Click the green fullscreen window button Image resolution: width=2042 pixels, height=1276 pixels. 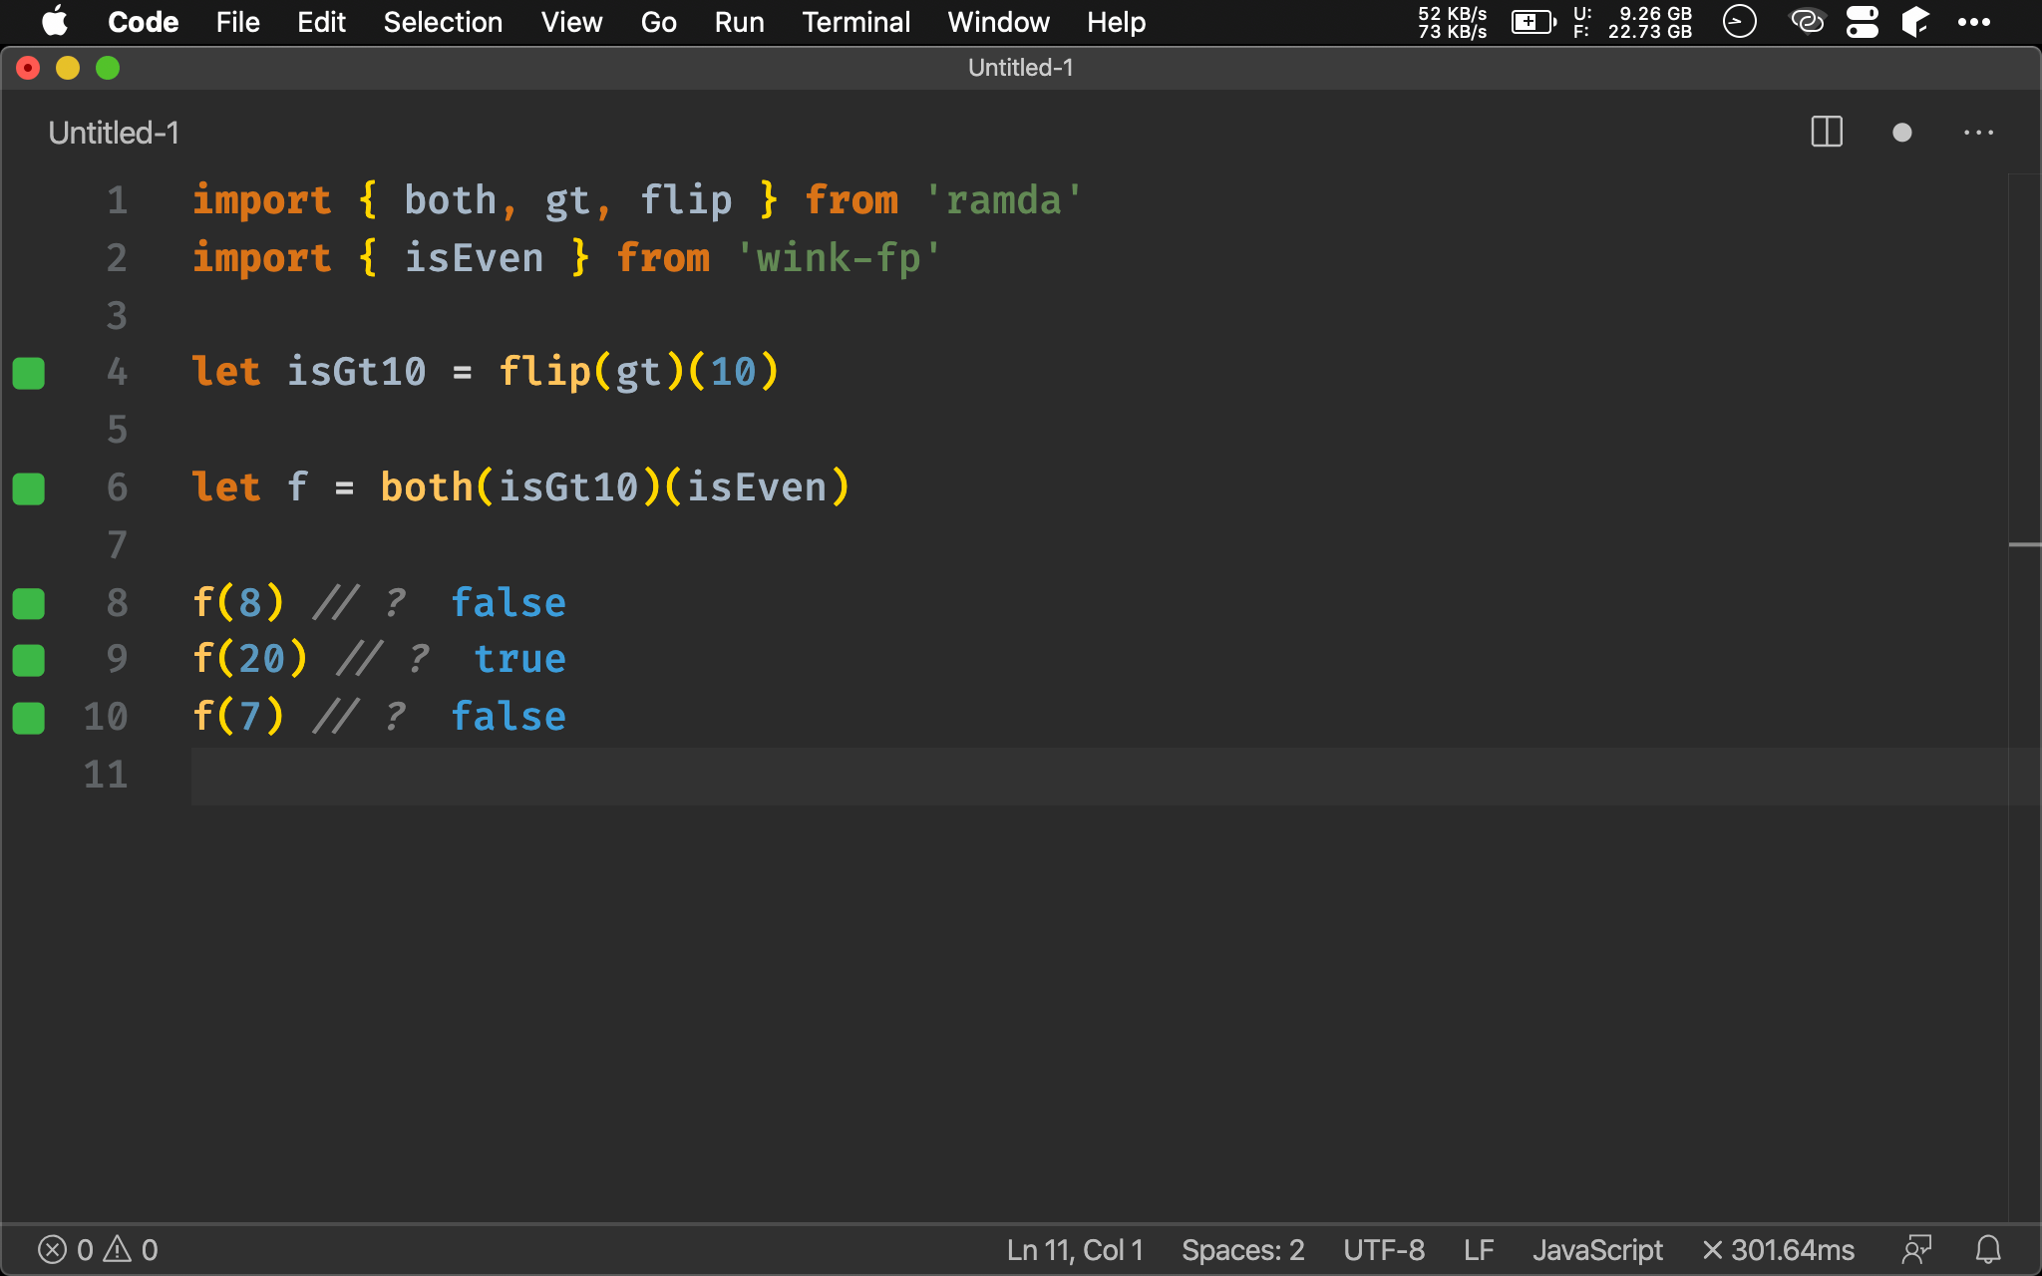click(108, 68)
